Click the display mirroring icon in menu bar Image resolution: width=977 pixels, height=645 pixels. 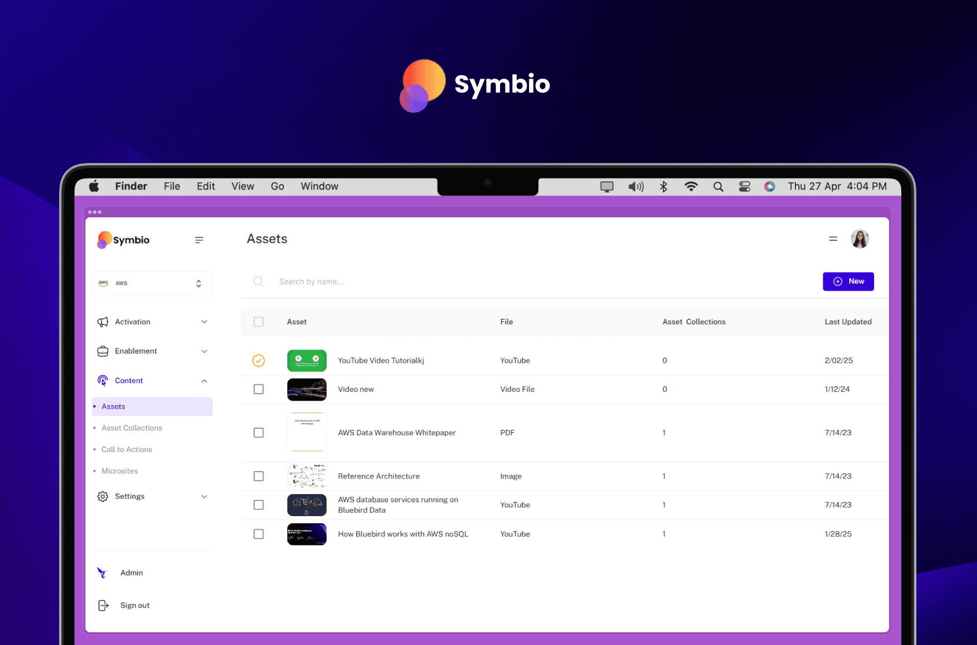pos(606,187)
